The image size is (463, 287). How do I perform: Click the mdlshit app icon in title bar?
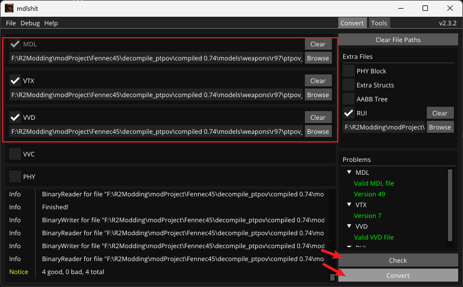coord(9,8)
